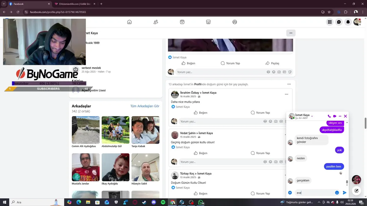The image size is (367, 206).
Task: Start a video call in the chat window
Action: [335, 116]
